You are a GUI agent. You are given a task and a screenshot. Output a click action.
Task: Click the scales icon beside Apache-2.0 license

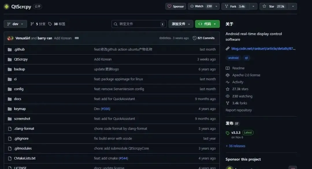coord(228,75)
